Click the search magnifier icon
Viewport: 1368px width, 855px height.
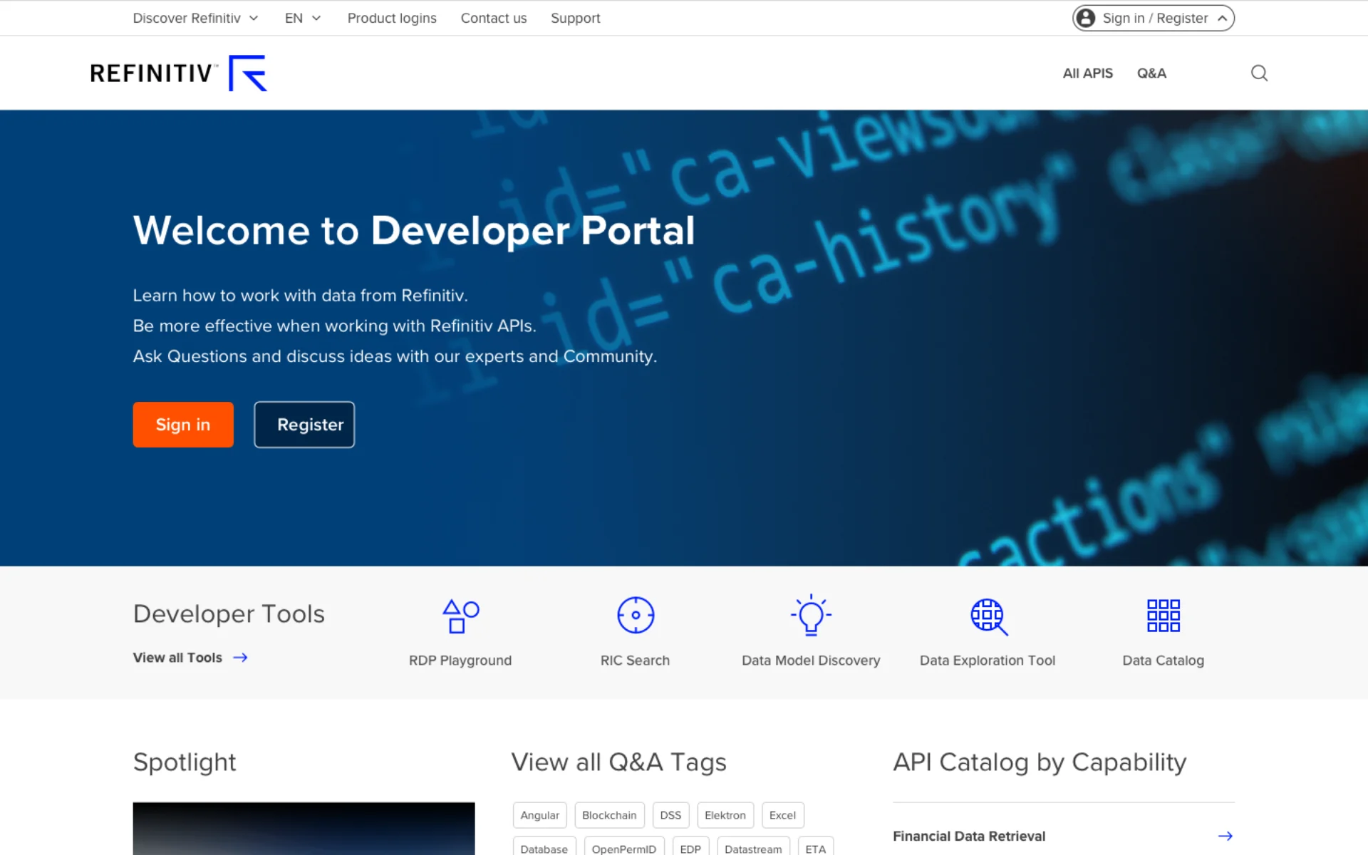(1259, 73)
